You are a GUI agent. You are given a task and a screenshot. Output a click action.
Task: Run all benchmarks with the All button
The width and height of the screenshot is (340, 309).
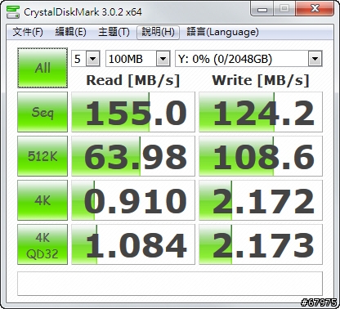[x=42, y=68]
